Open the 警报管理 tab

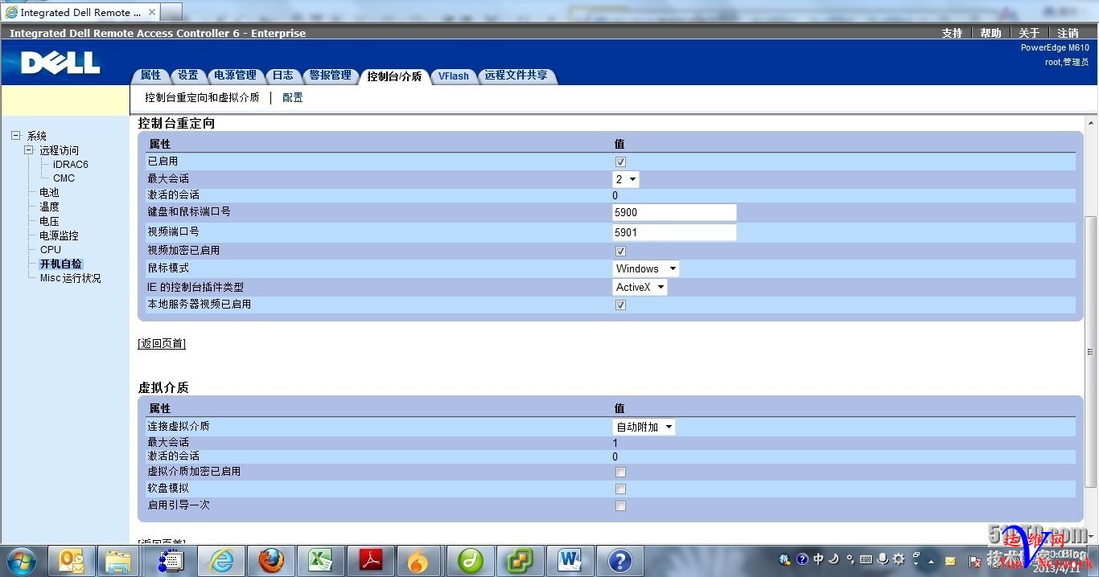pyautogui.click(x=330, y=76)
